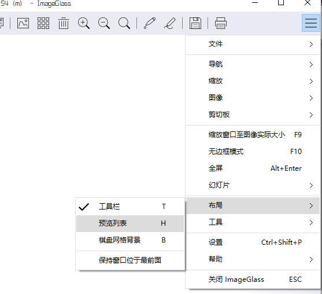The width and height of the screenshot is (322, 294).
Task: Expand the 工具 submenu
Action: [253, 222]
